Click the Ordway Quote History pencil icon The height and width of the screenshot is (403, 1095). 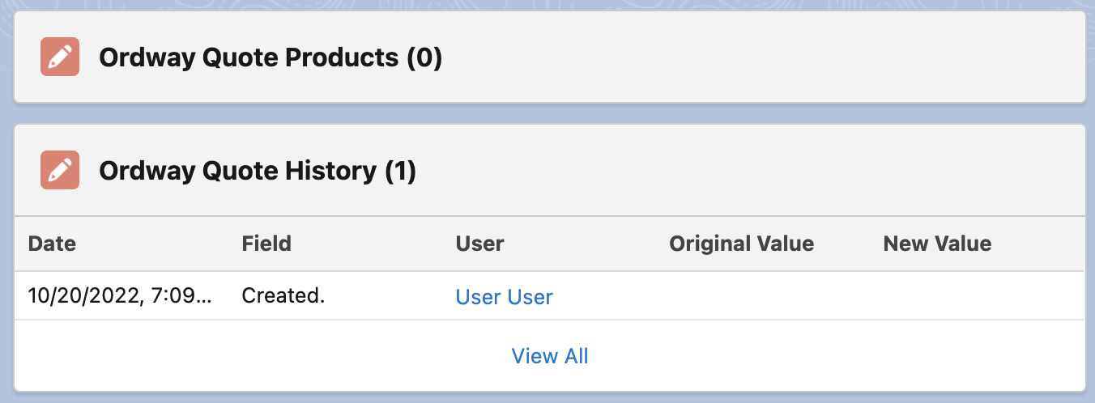(x=60, y=170)
